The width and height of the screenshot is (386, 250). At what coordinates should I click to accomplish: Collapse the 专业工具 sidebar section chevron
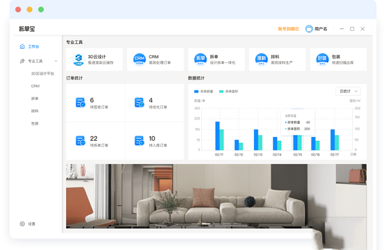tap(56, 61)
